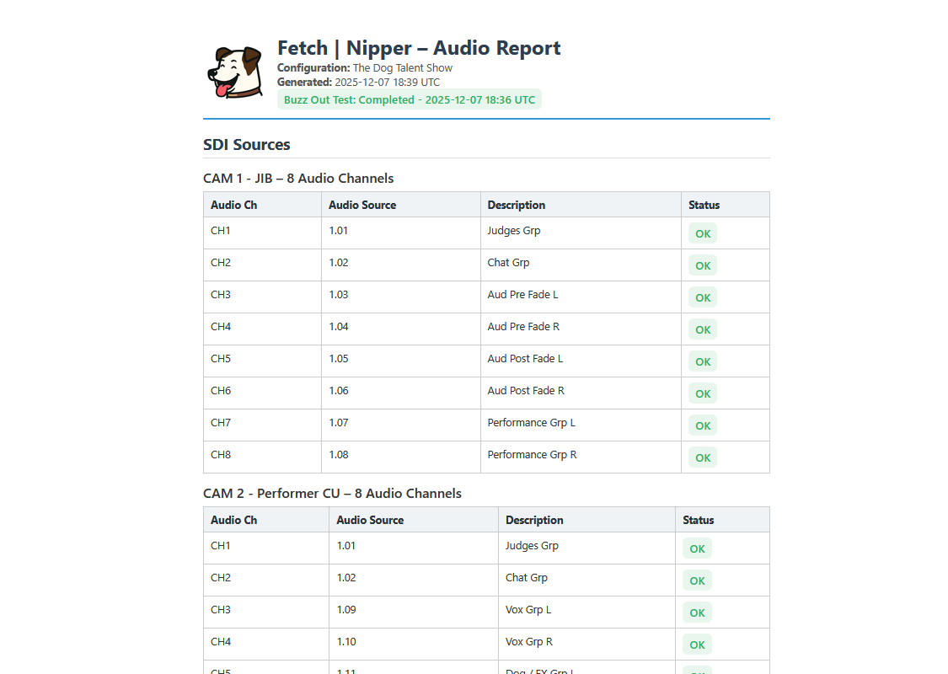Click audio source 1.09 in CAM 2 table
The width and height of the screenshot is (948, 674).
(346, 610)
